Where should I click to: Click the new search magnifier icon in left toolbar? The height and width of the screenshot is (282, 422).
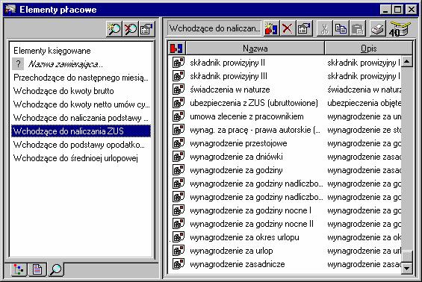pos(114,28)
